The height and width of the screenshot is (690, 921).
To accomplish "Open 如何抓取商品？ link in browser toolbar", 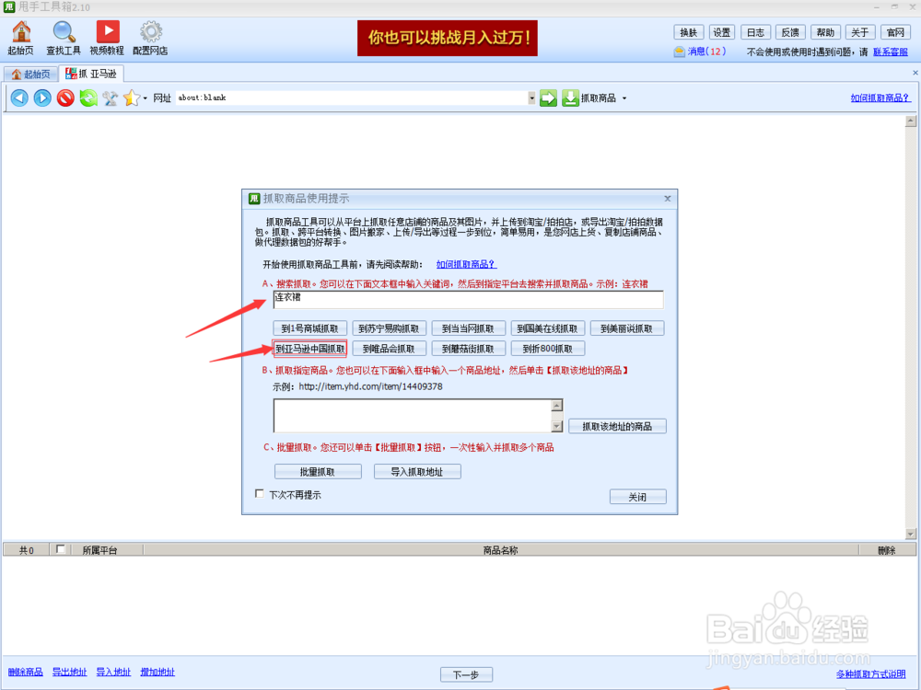I will (x=880, y=98).
